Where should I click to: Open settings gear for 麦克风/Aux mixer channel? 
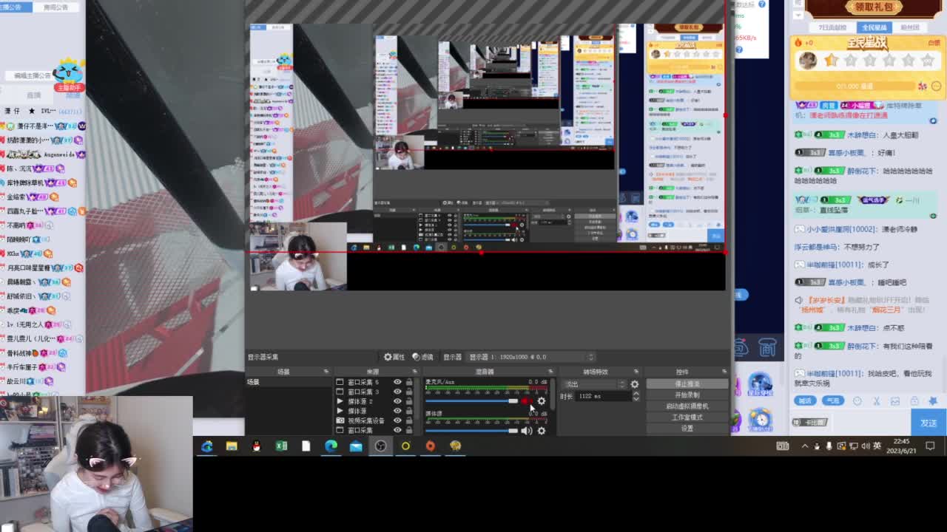[x=542, y=401]
